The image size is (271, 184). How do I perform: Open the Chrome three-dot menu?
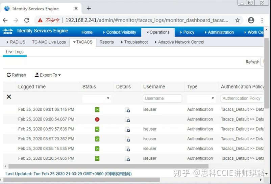(262, 20)
